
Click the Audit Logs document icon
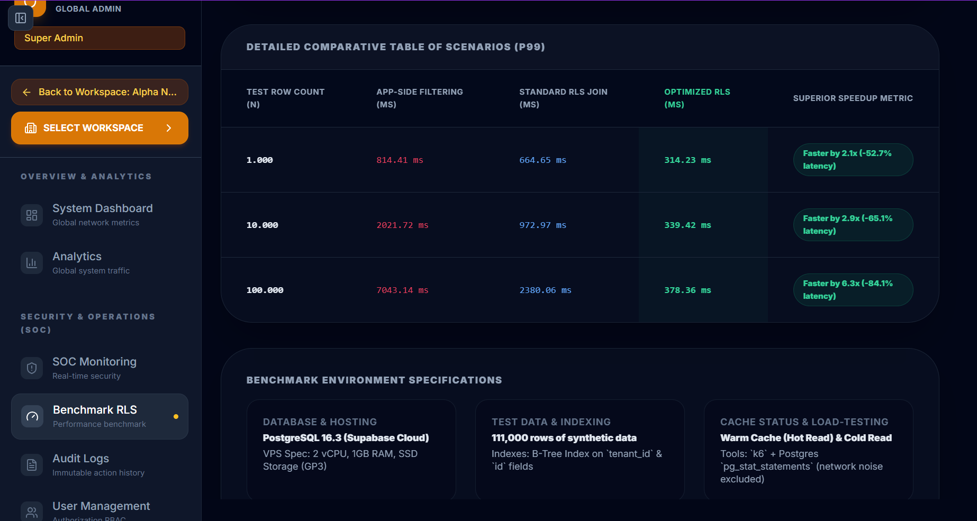click(32, 465)
